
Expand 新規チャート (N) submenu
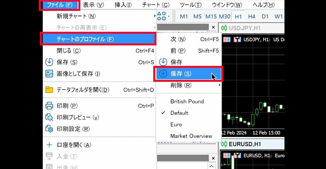99,16
